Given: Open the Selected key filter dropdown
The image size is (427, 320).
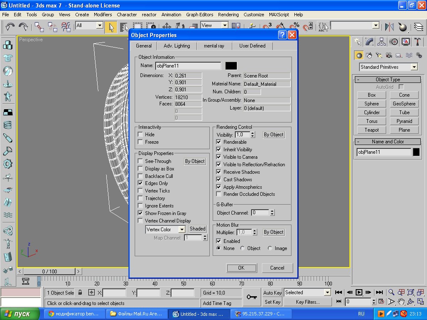Looking at the screenshot, I should point(328,292).
